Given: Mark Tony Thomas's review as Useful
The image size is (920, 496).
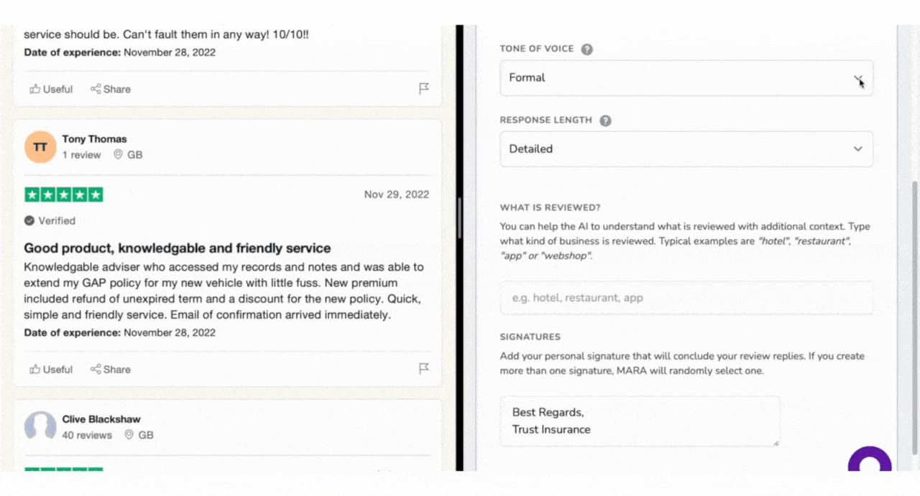Looking at the screenshot, I should click(x=51, y=370).
